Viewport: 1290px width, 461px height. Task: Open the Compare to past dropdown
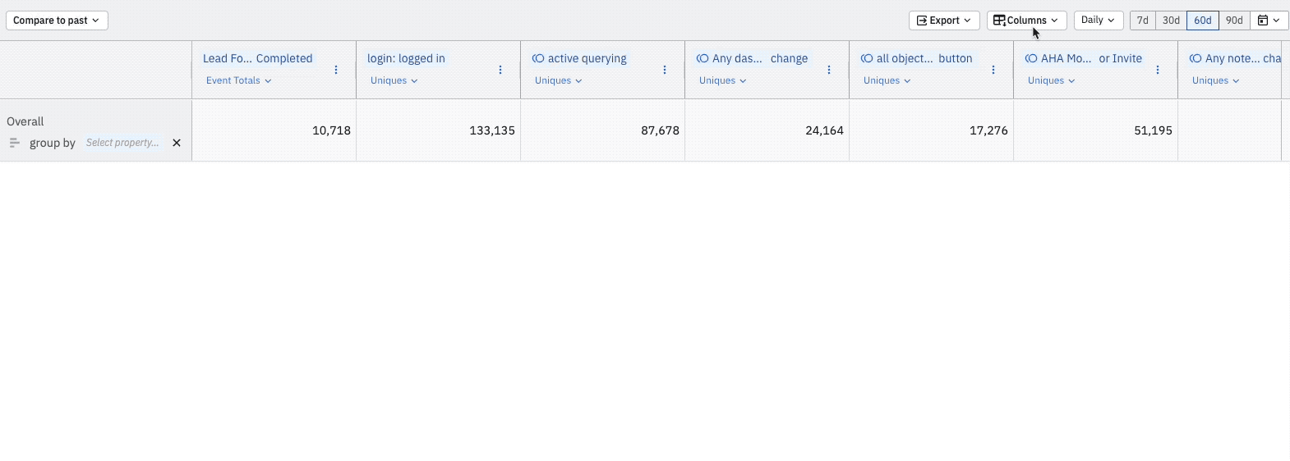57,21
